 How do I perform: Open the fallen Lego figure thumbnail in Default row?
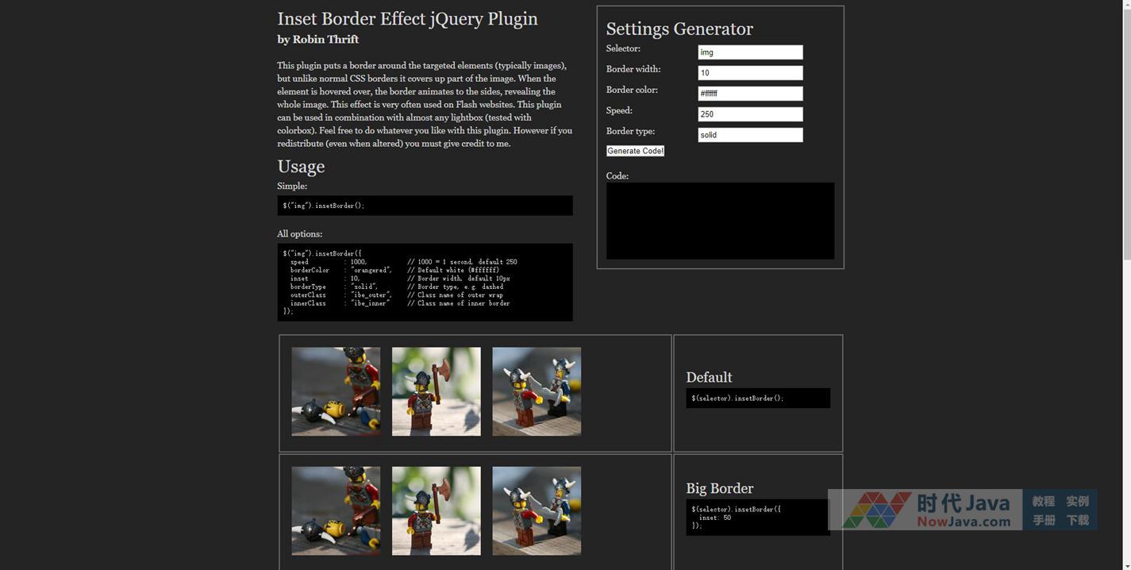(336, 391)
